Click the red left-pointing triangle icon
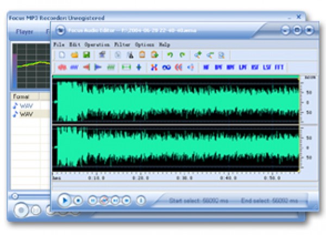Viewport: 326px width, 235px height. tap(86, 67)
